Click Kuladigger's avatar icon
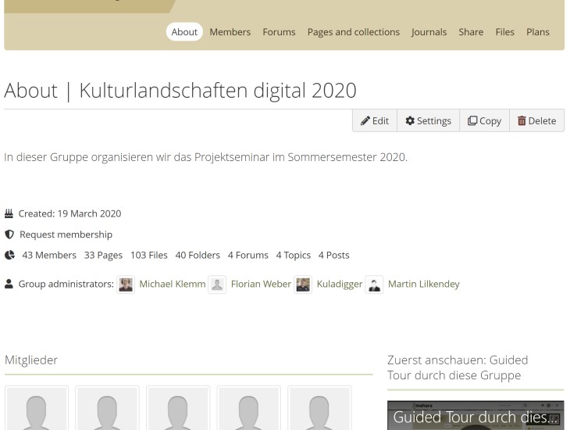 click(303, 285)
